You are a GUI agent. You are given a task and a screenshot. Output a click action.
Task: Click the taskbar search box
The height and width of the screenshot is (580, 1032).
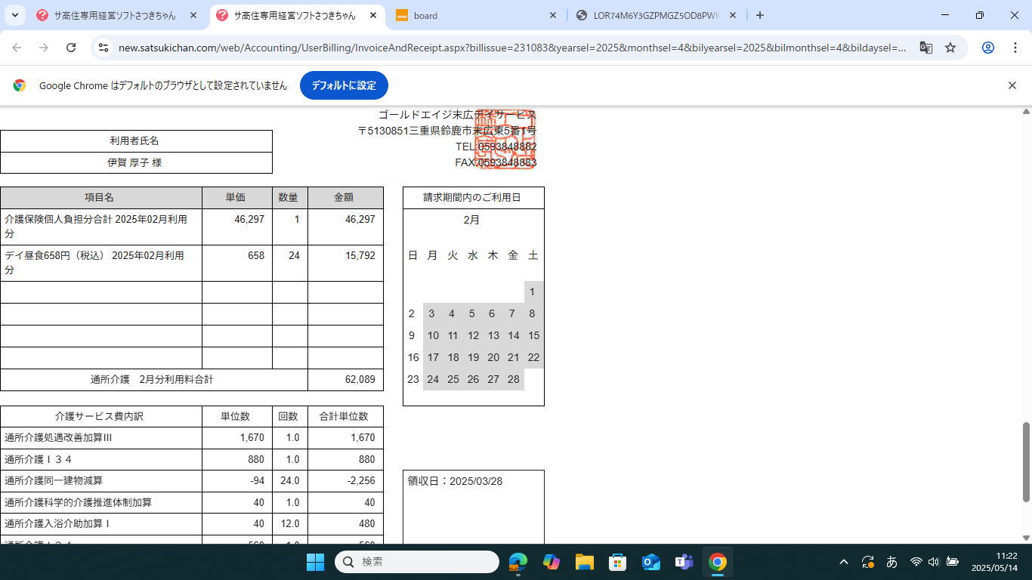pyautogui.click(x=417, y=562)
